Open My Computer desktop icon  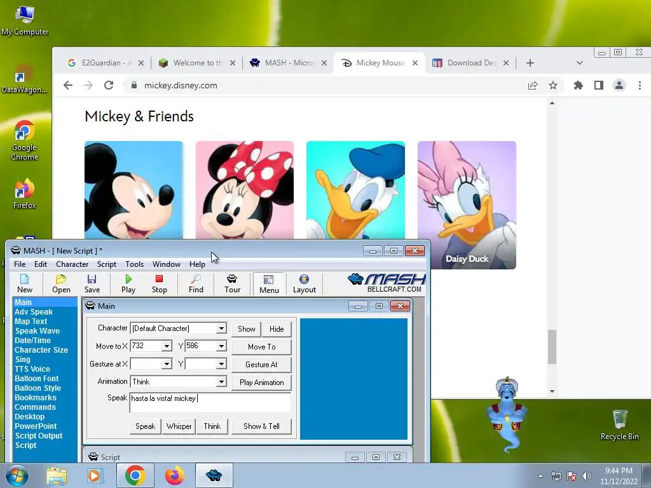[25, 21]
